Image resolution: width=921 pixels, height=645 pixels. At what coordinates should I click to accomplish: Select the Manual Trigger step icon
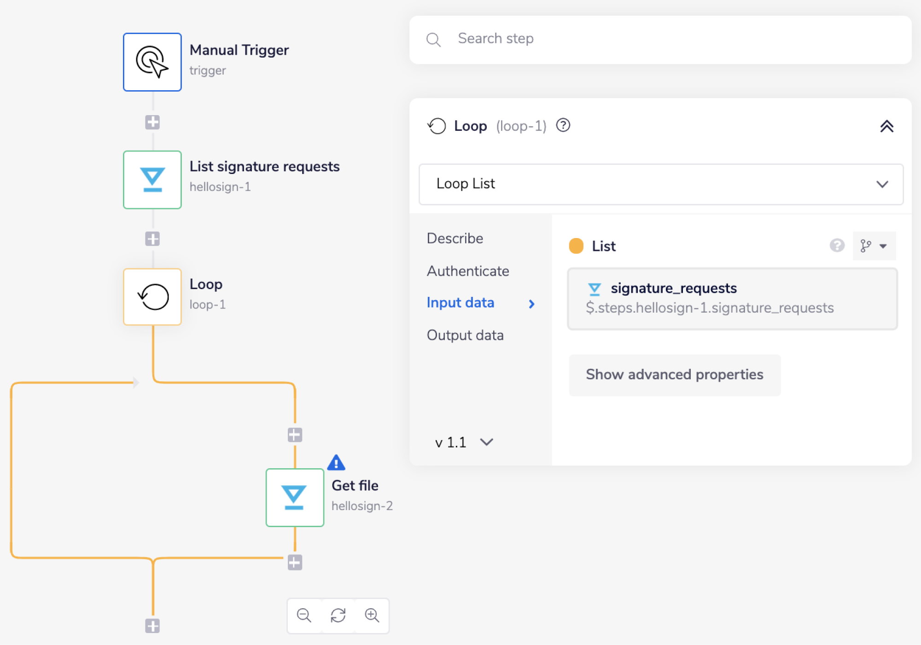pos(152,62)
